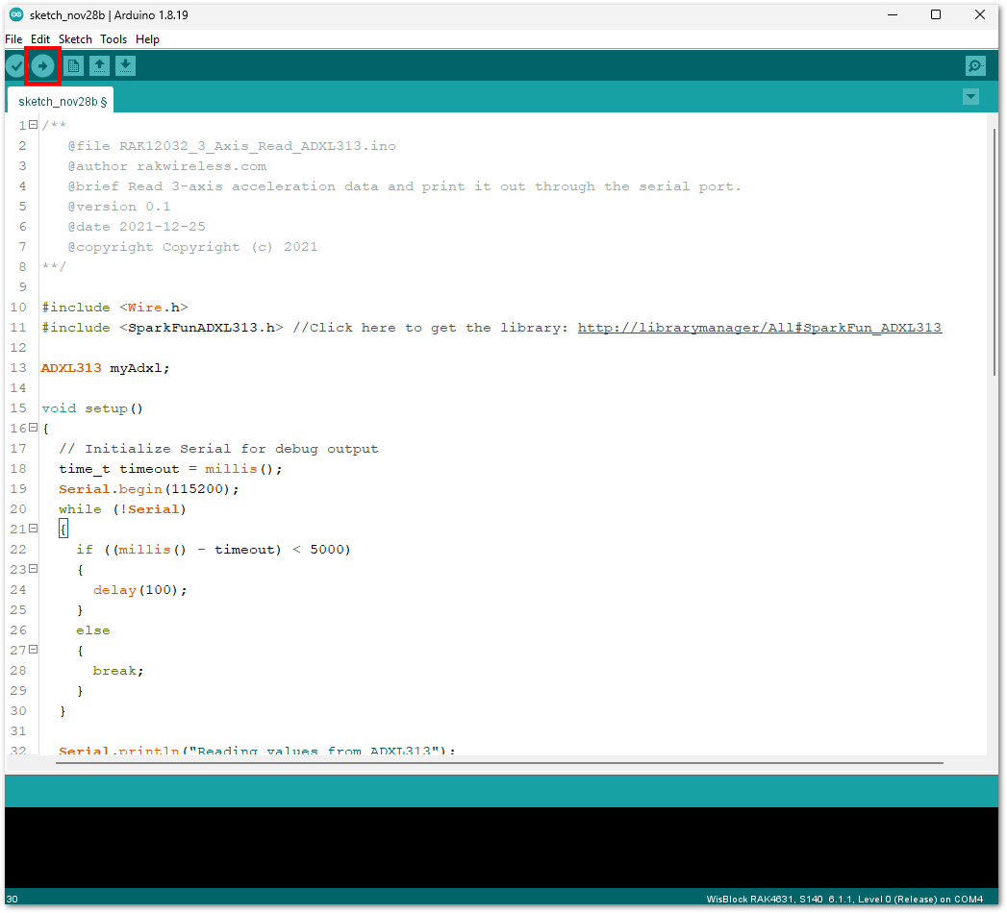The height and width of the screenshot is (913, 1007).
Task: Click the horizontal editor scrollbar
Action: tap(499, 763)
